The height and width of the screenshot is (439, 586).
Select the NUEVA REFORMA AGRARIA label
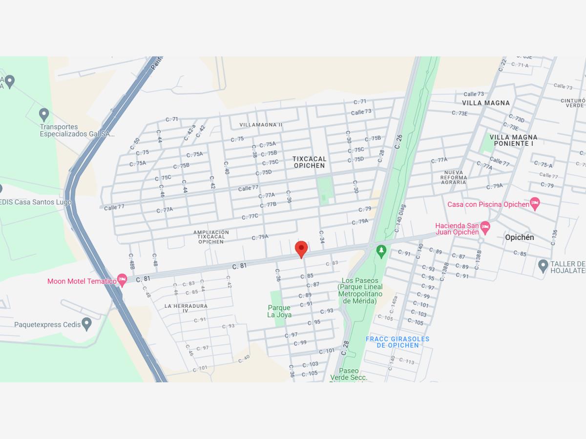pyautogui.click(x=454, y=178)
